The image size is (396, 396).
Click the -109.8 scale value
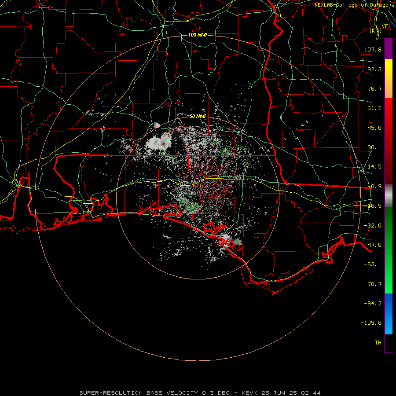pos(371,323)
